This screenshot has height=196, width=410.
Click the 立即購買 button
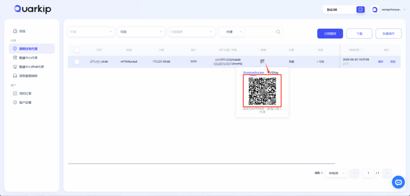click(x=330, y=34)
